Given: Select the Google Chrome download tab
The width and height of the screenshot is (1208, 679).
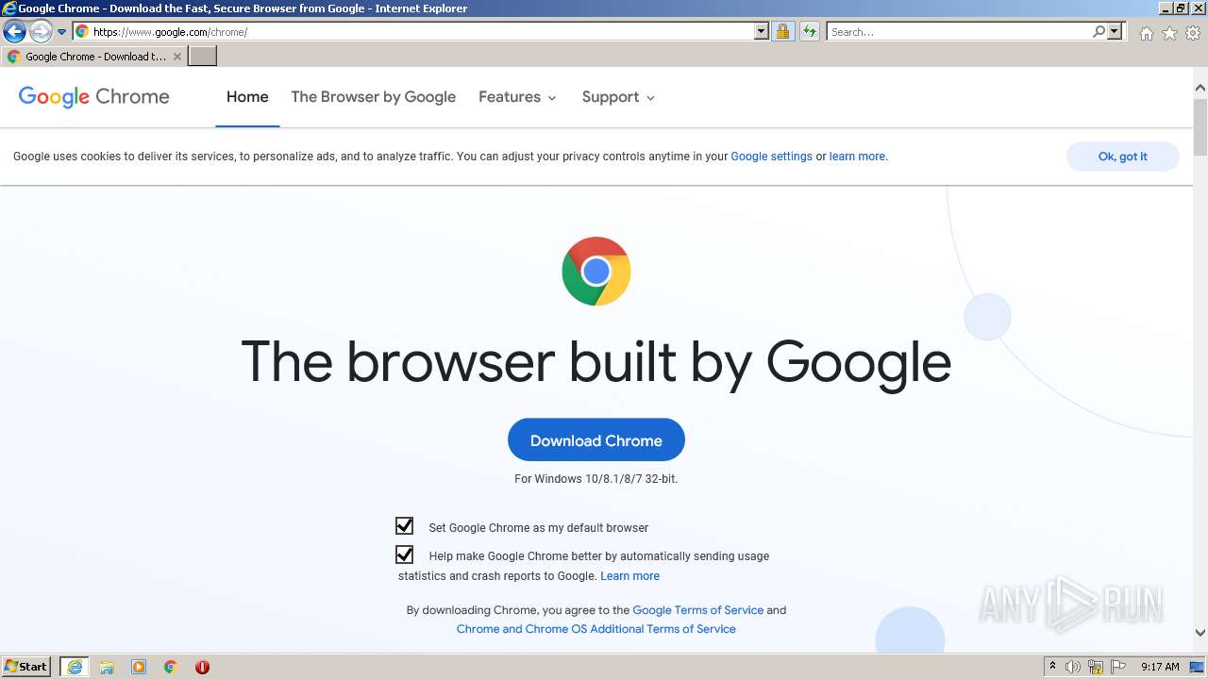Looking at the screenshot, I should point(94,57).
